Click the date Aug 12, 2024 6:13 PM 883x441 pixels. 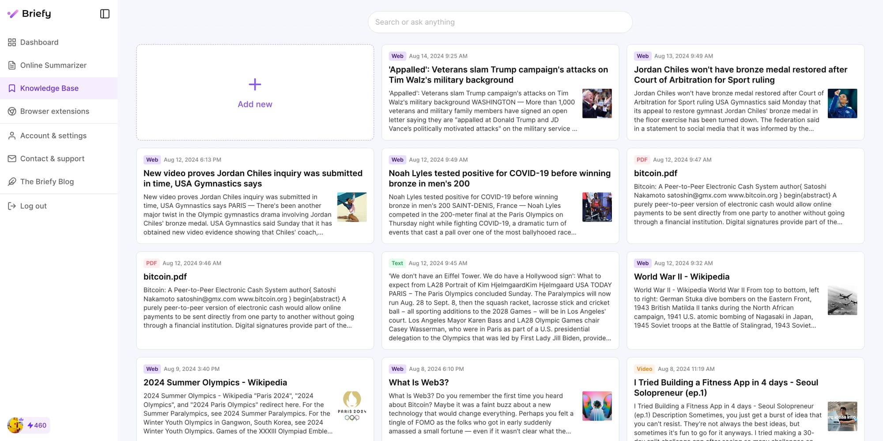pyautogui.click(x=192, y=160)
